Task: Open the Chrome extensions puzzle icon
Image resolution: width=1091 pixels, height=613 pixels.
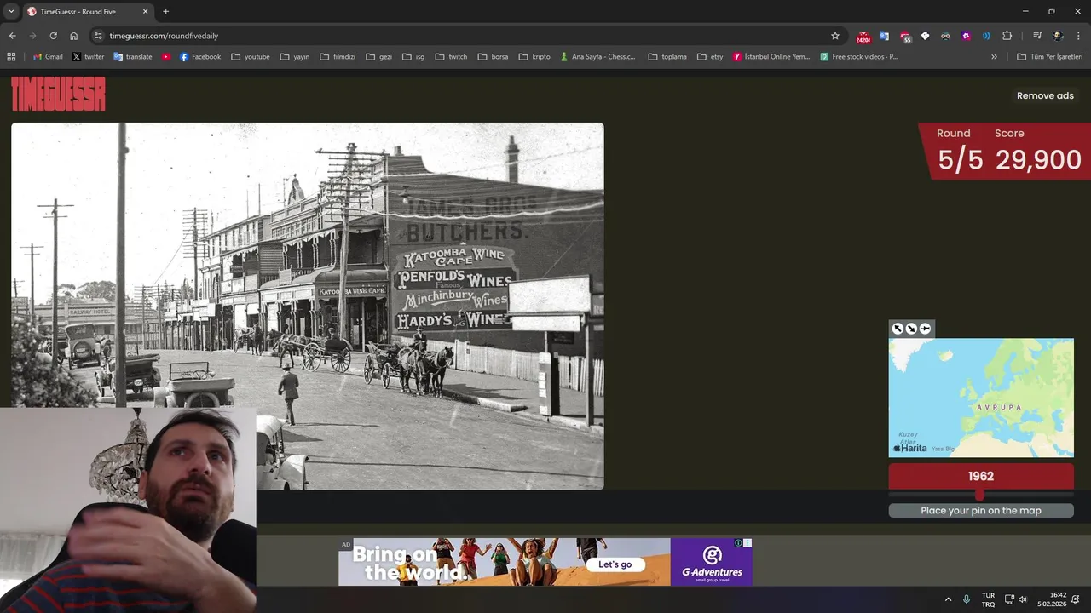Action: pyautogui.click(x=1007, y=36)
